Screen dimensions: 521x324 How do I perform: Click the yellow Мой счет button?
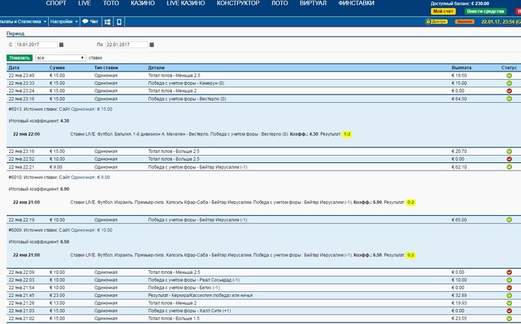[x=444, y=11]
